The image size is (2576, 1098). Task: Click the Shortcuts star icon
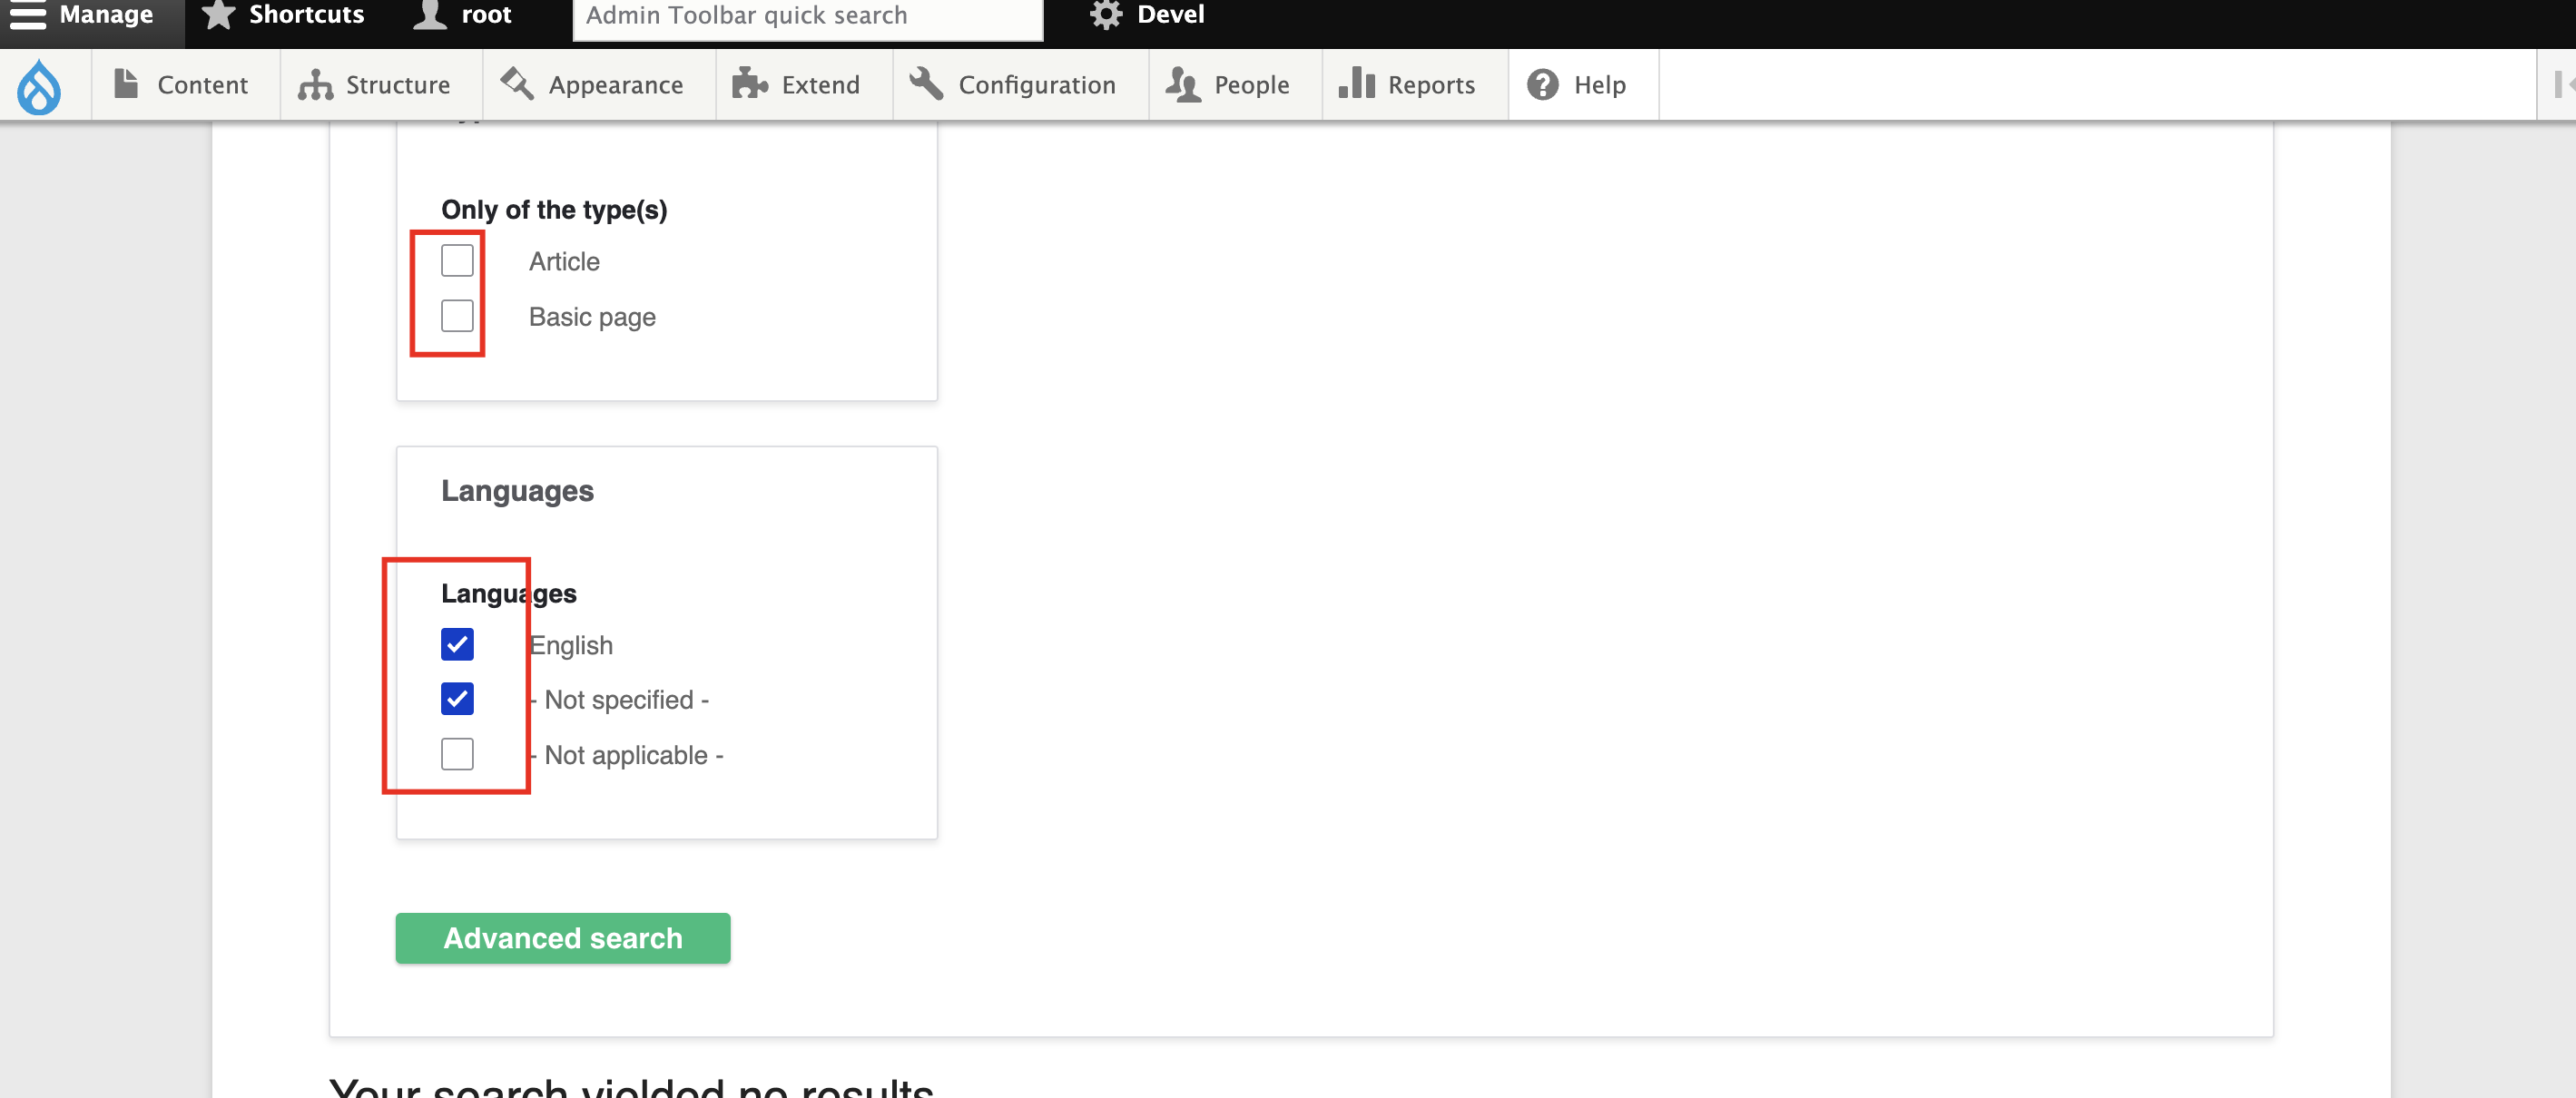(x=217, y=14)
